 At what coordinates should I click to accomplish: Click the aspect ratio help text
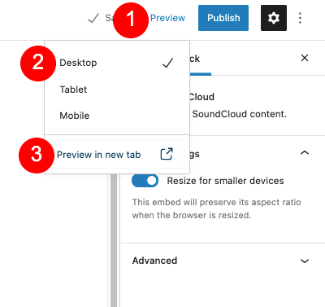(216, 208)
